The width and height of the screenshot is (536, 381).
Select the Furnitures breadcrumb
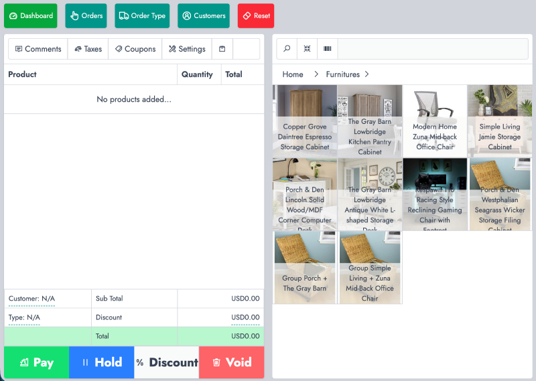pyautogui.click(x=343, y=74)
